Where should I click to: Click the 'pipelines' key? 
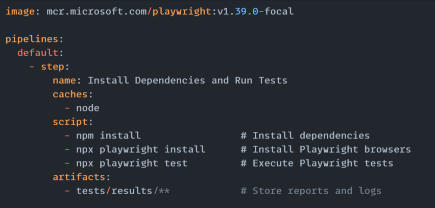pos(32,39)
